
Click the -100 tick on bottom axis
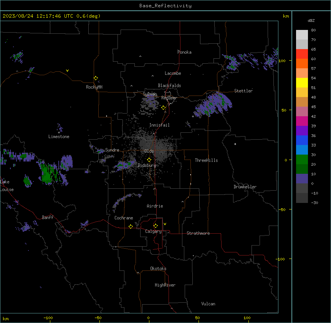48,318
